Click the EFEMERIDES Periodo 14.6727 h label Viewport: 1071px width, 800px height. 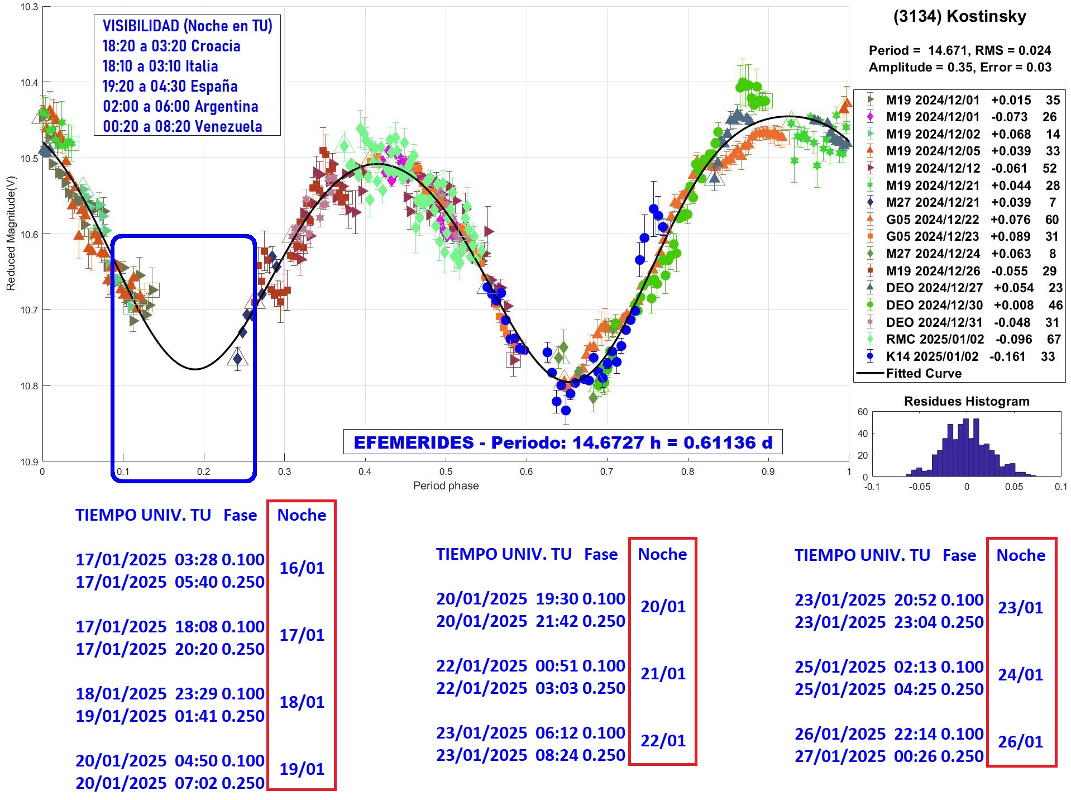[563, 442]
